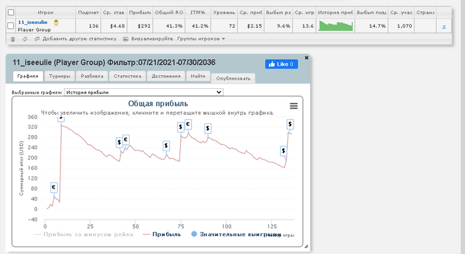Click the dollar marker near game 90

click(x=208, y=129)
